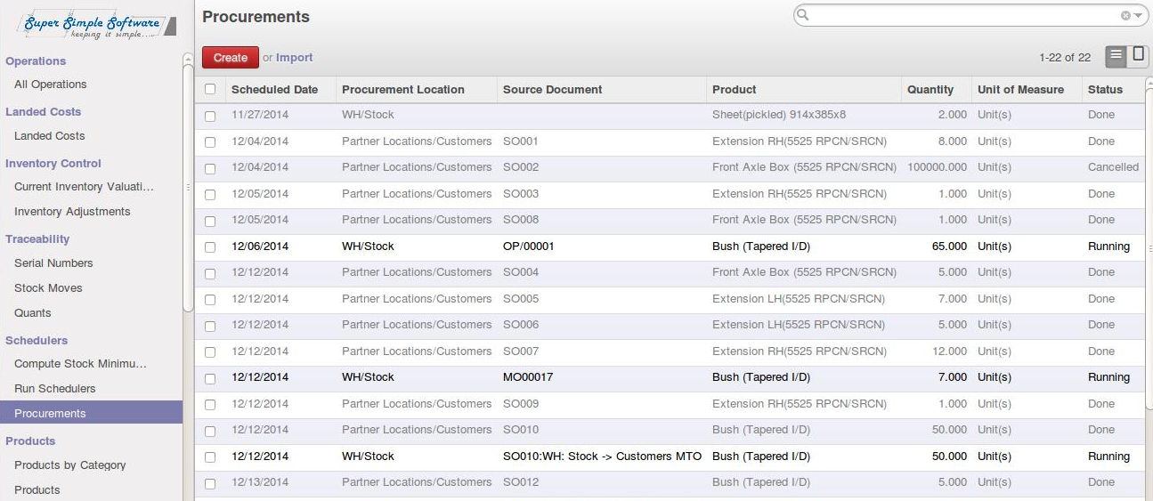Click the Super Simple Software logo
1153x501 pixels.
click(95, 25)
